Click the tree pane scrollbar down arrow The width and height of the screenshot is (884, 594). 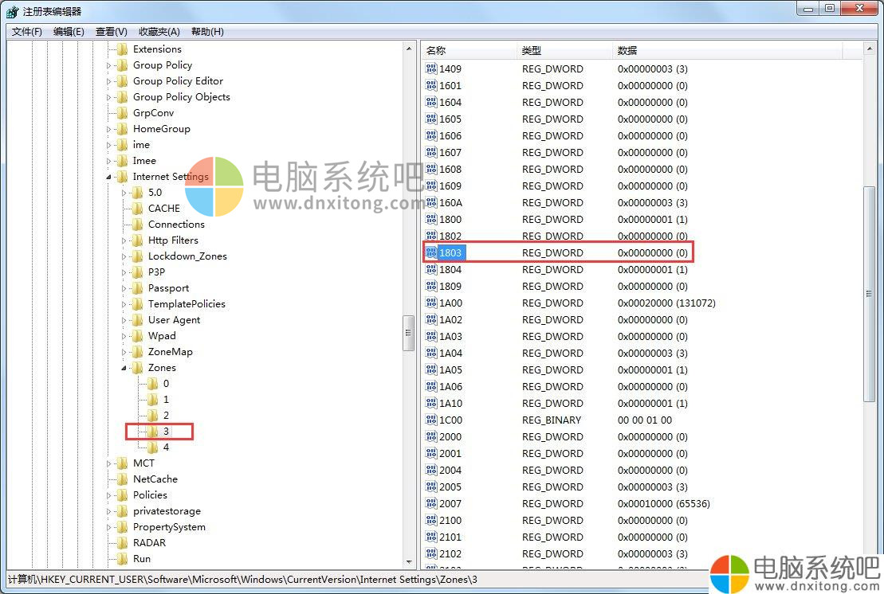pos(409,562)
